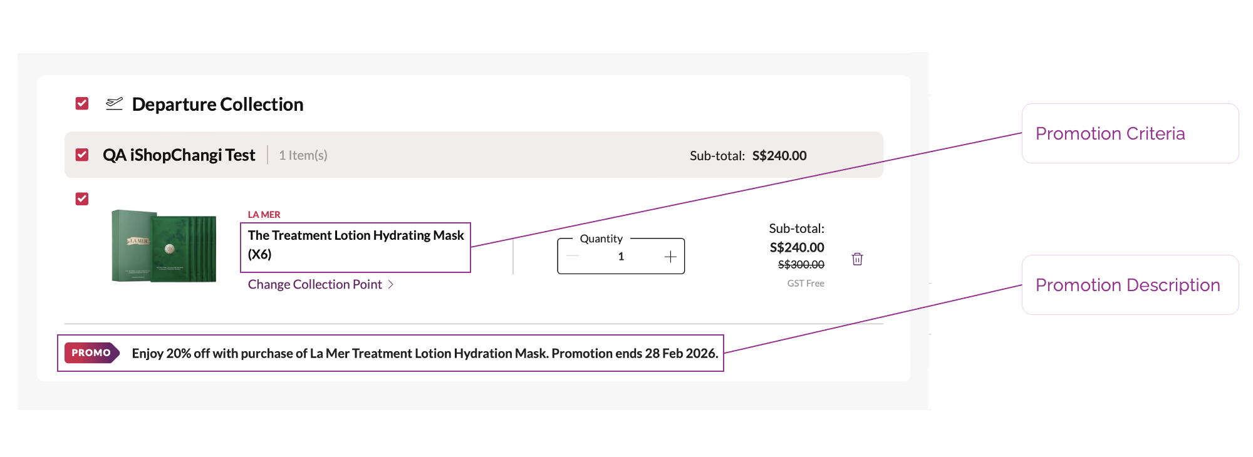Click the PROMO badge
1253x457 pixels.
click(91, 353)
